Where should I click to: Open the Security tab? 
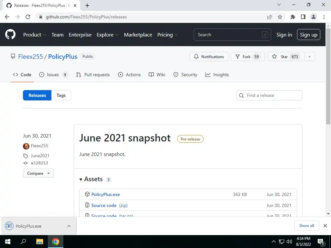point(185,75)
